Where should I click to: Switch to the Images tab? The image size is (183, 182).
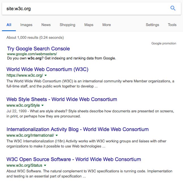tap(26, 25)
